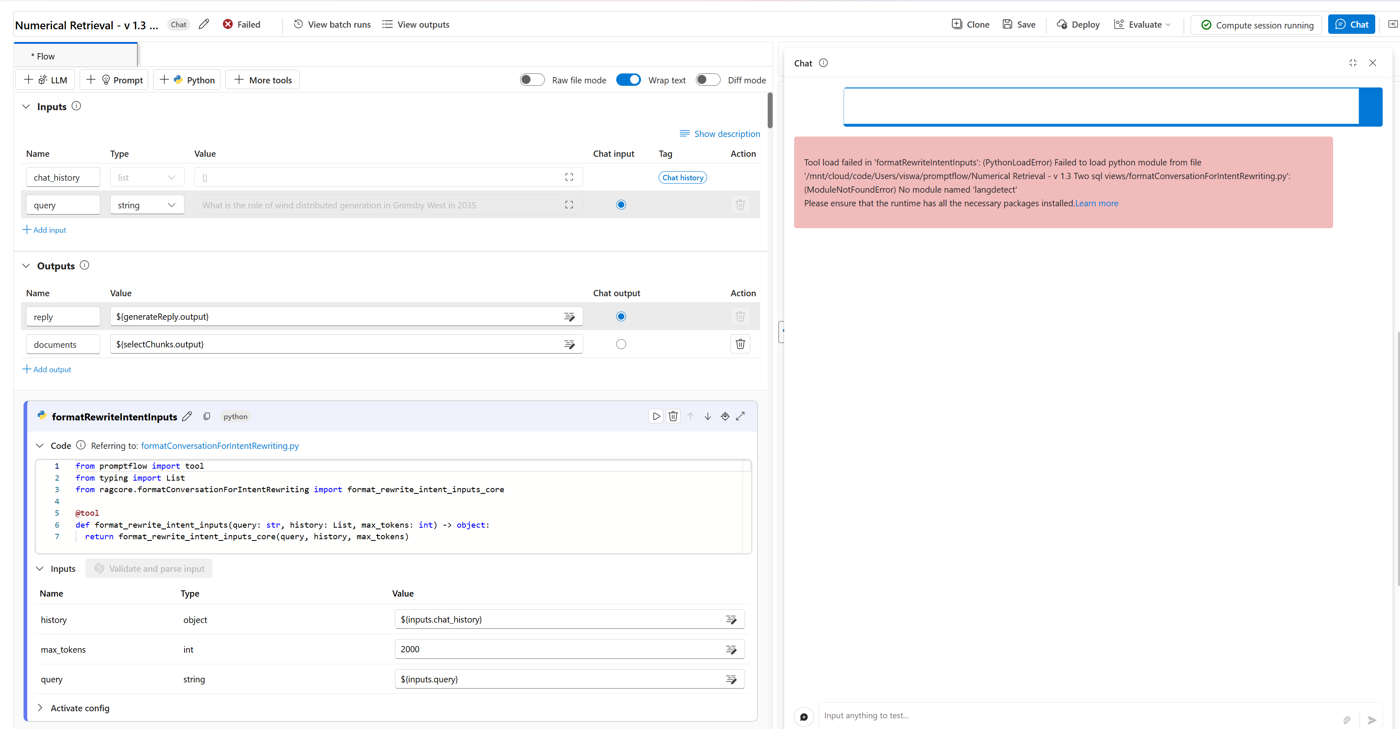Duplicate the formatRewriteIntentInputs node

tap(207, 416)
